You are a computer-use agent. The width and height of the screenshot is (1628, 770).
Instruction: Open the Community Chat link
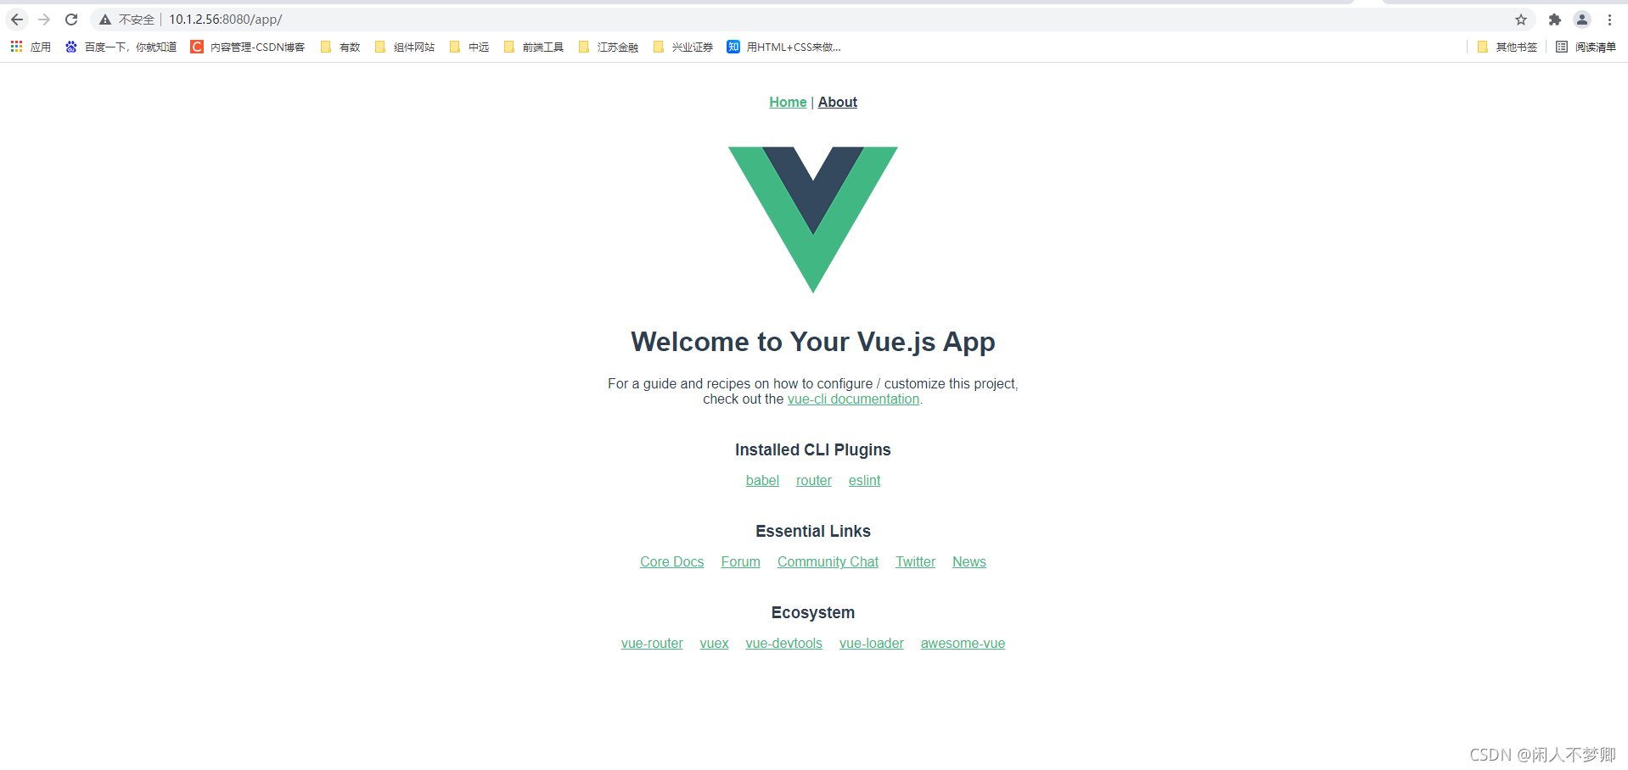(828, 562)
